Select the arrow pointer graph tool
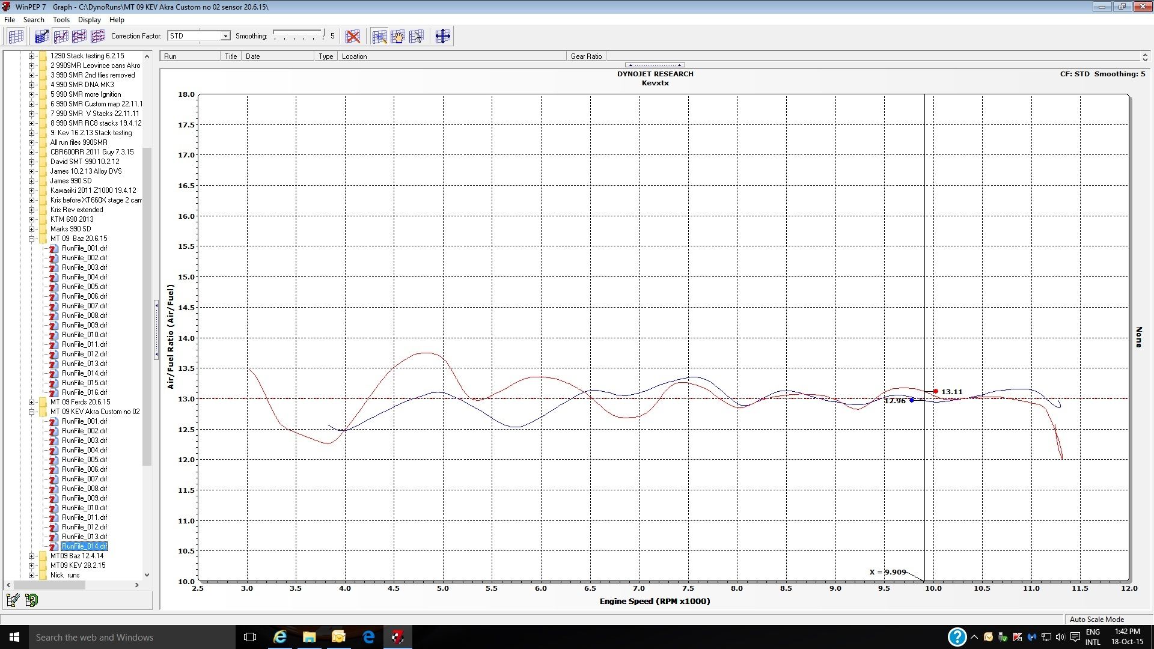 416,37
